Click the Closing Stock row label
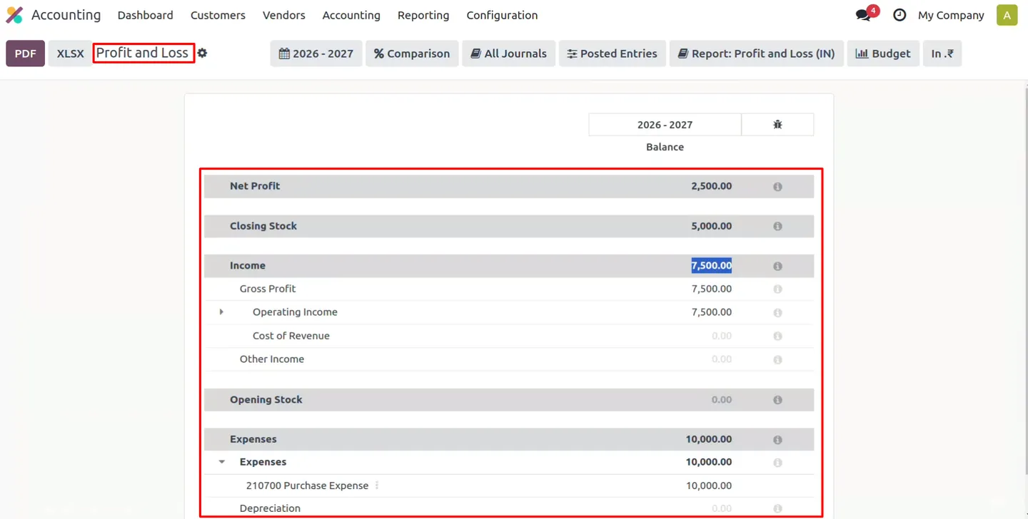Image resolution: width=1028 pixels, height=519 pixels. tap(263, 226)
